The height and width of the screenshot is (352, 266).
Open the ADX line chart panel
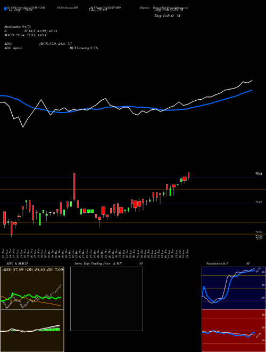coord(32,288)
